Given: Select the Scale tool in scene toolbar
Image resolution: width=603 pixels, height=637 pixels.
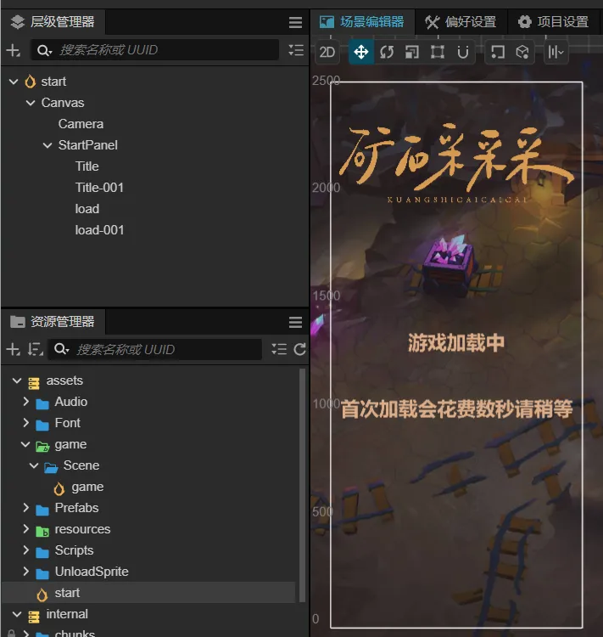Looking at the screenshot, I should pyautogui.click(x=412, y=52).
